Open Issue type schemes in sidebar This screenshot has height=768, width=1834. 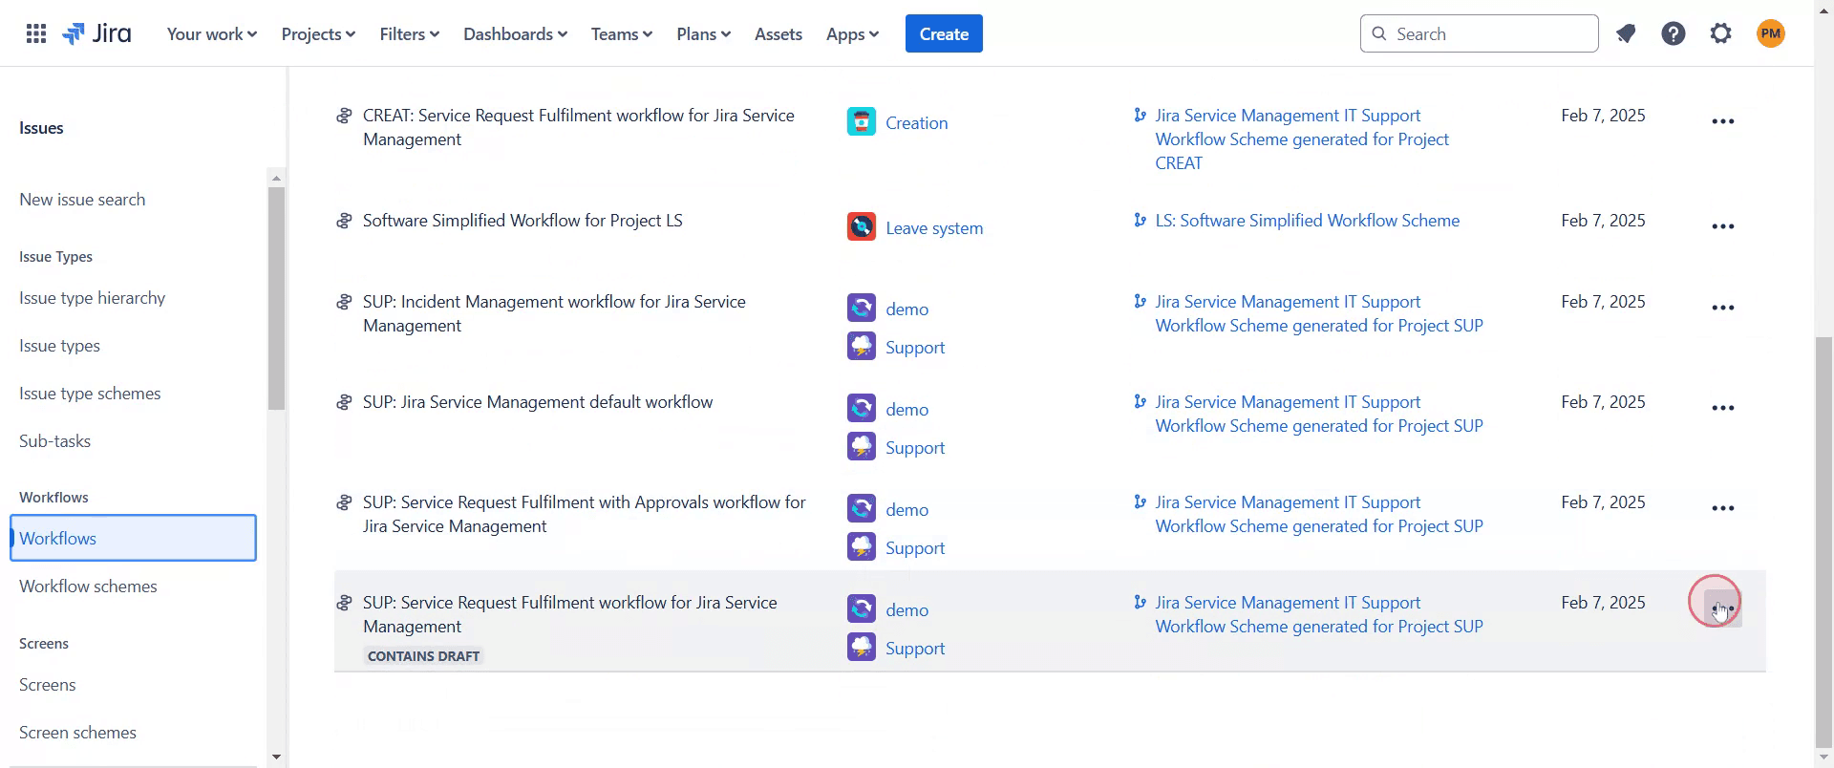point(90,394)
